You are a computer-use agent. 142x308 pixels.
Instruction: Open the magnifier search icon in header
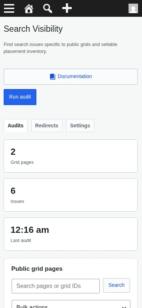pos(48,9)
